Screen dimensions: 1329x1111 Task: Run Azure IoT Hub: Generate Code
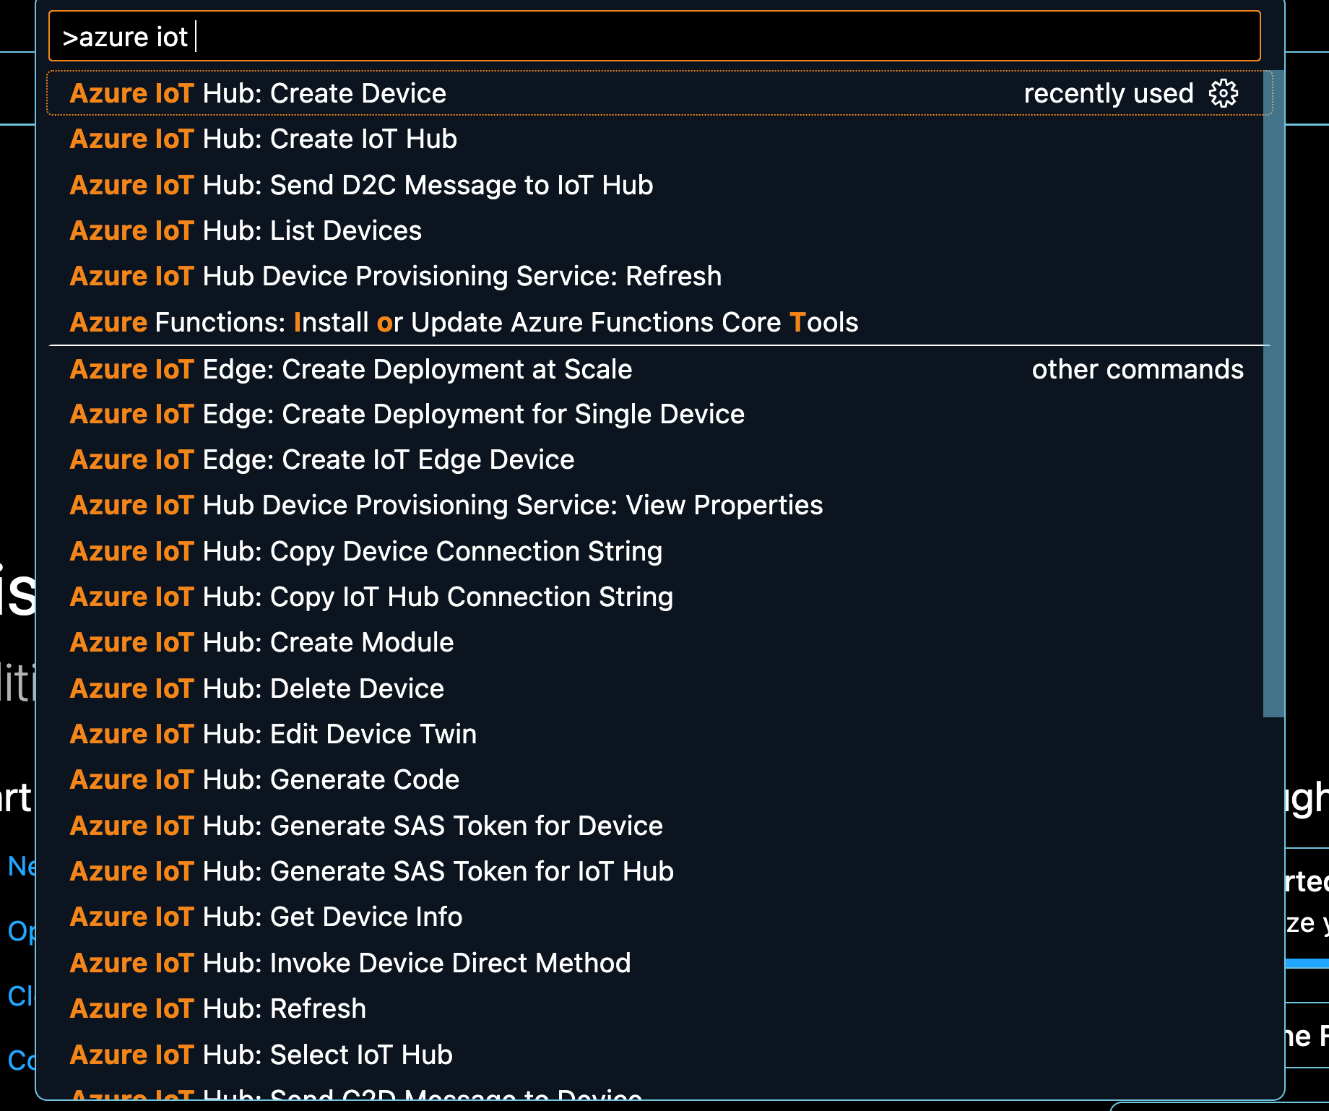(x=264, y=780)
